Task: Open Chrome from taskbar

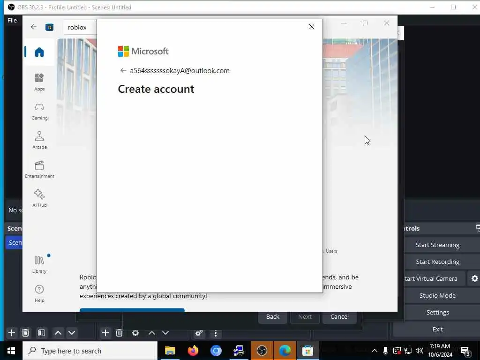Action: pyautogui.click(x=216, y=351)
